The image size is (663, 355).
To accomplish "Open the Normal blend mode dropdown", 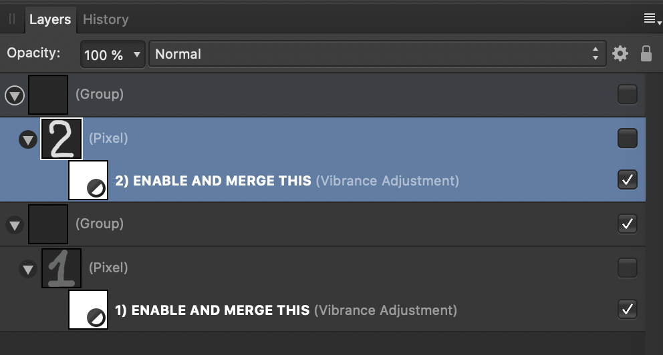I will click(x=378, y=54).
